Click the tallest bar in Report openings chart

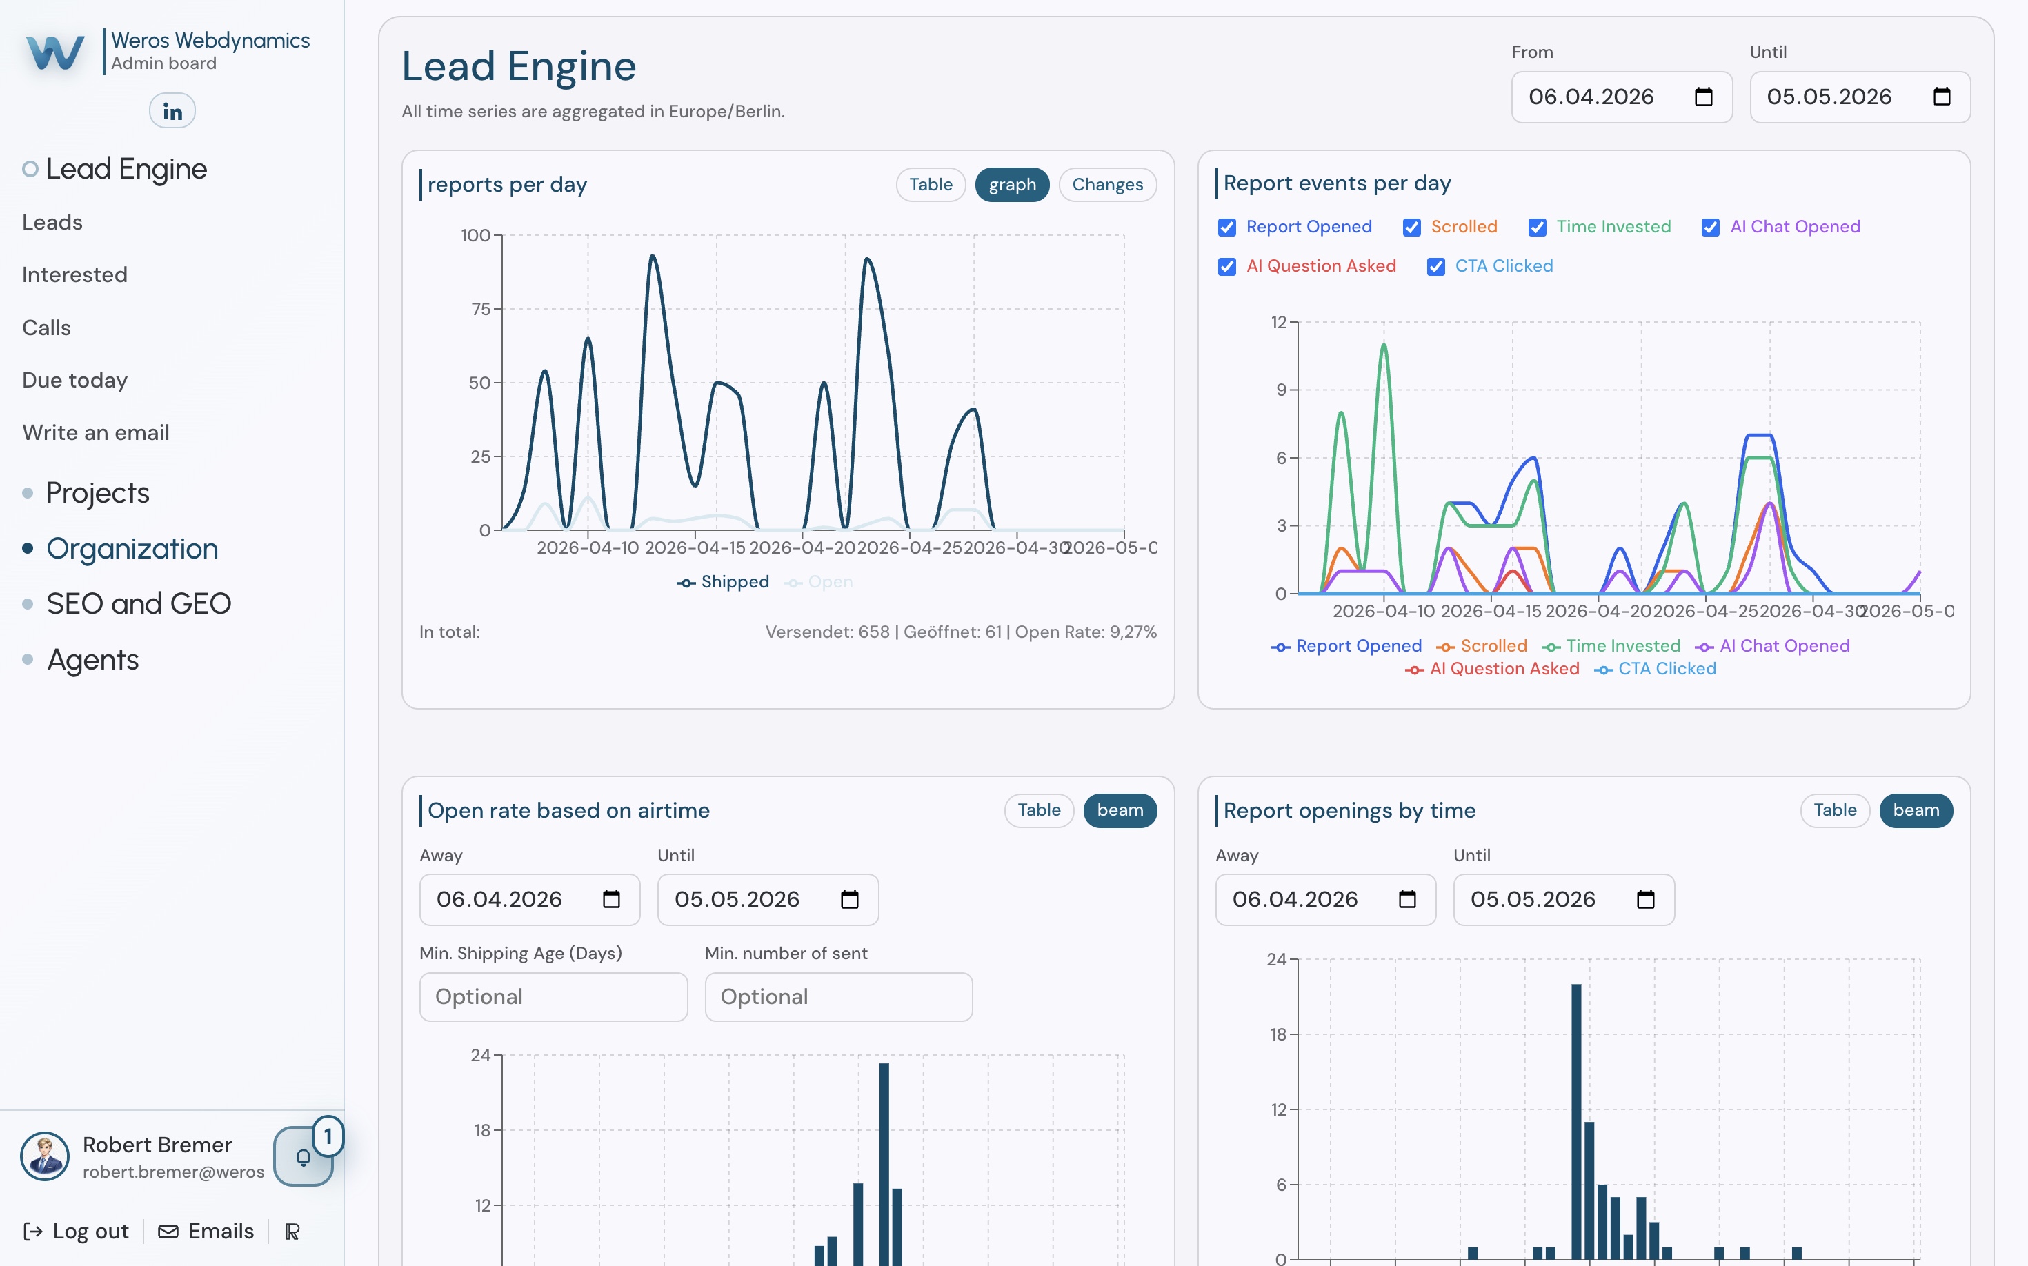tap(1576, 1122)
